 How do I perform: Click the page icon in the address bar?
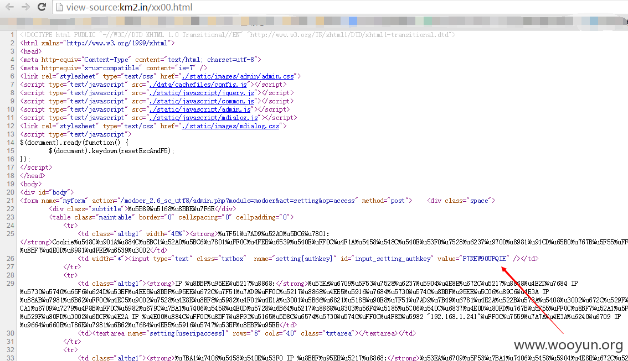click(x=59, y=7)
